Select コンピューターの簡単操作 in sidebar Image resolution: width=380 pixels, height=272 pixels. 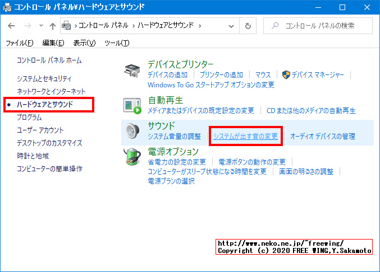click(49, 168)
